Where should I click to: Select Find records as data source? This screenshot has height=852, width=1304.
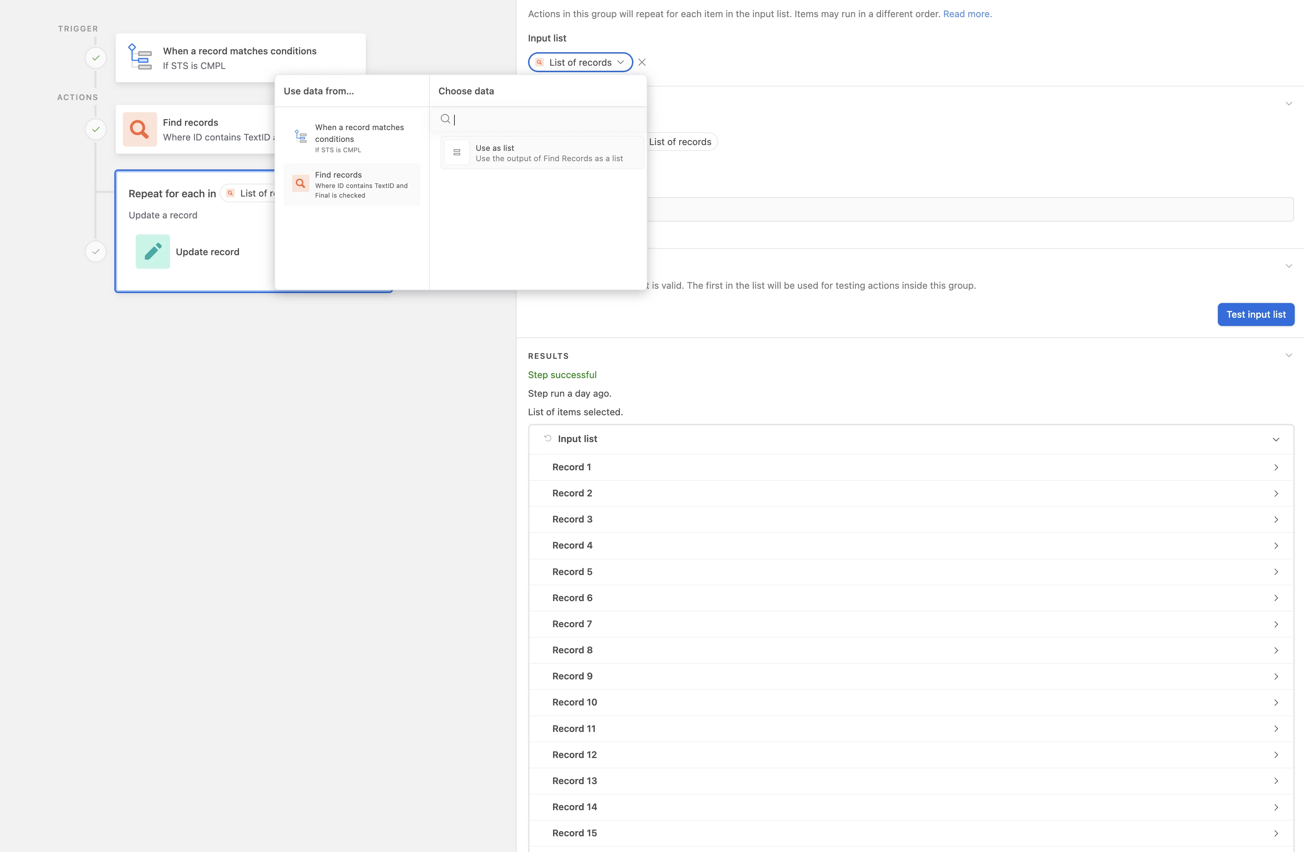352,185
